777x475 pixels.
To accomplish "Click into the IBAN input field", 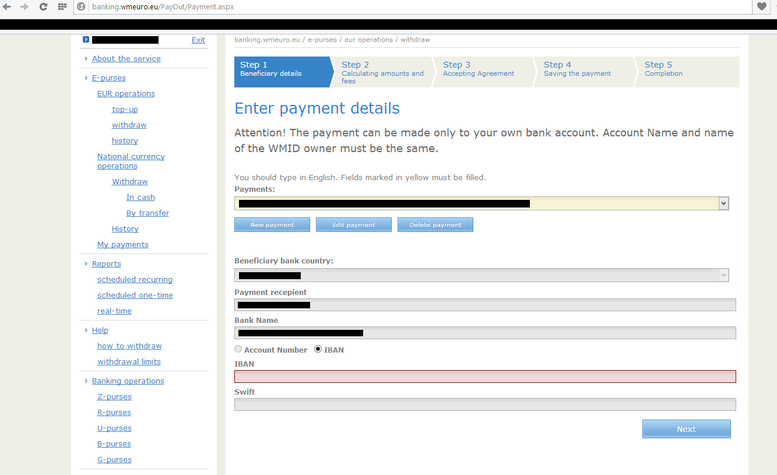I will click(484, 377).
